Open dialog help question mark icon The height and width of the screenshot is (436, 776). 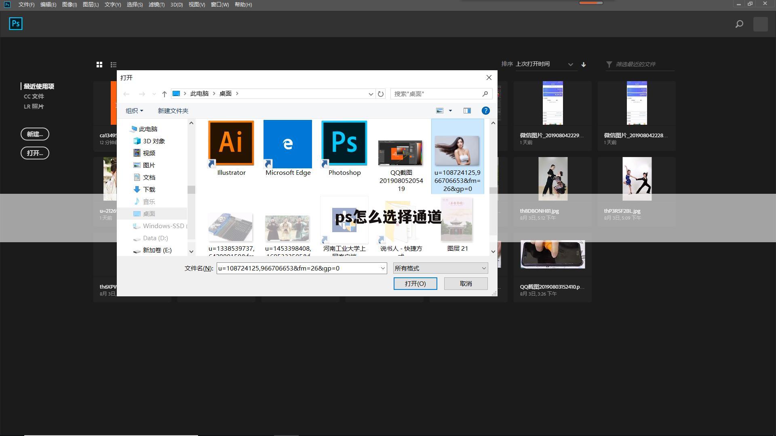486,111
